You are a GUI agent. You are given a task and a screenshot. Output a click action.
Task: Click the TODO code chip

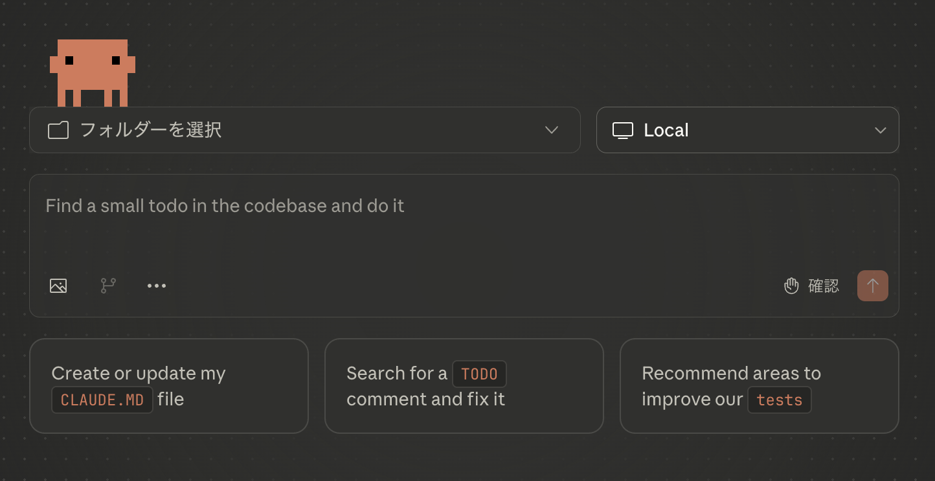(x=479, y=374)
